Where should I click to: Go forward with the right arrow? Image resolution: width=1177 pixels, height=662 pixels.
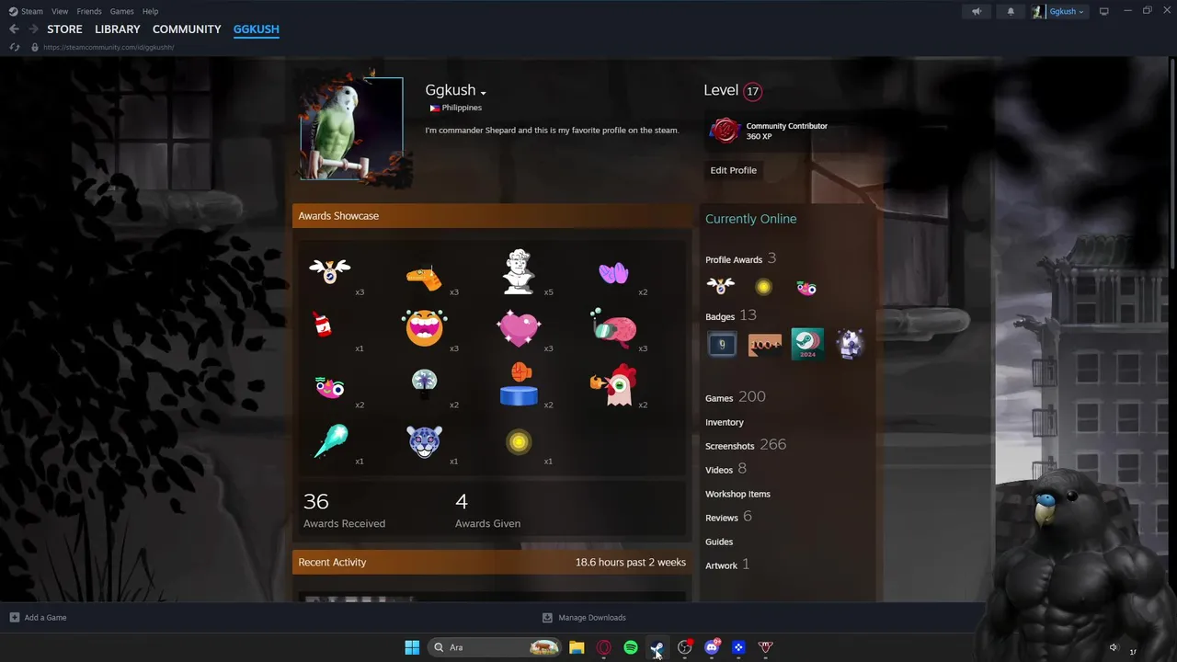[x=33, y=29]
